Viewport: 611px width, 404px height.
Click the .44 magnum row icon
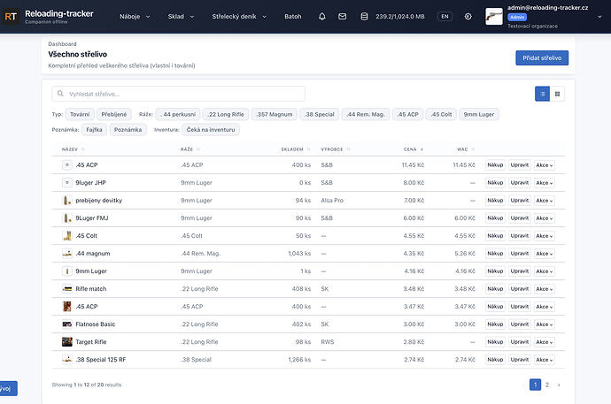click(67, 254)
